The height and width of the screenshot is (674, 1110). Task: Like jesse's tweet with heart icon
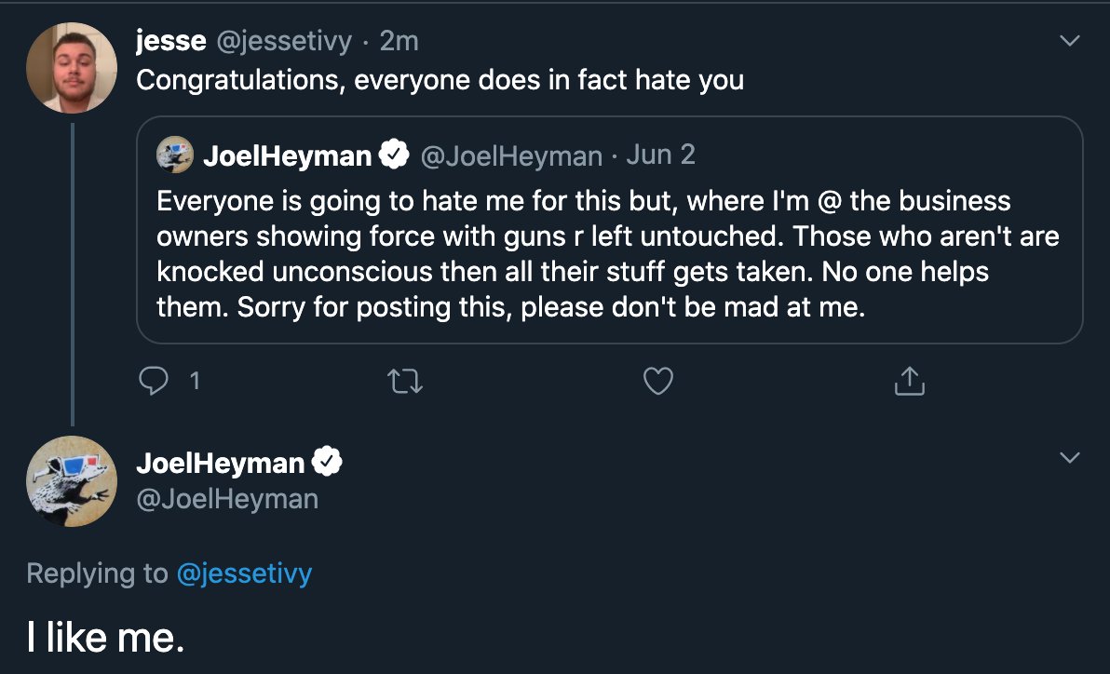658,382
